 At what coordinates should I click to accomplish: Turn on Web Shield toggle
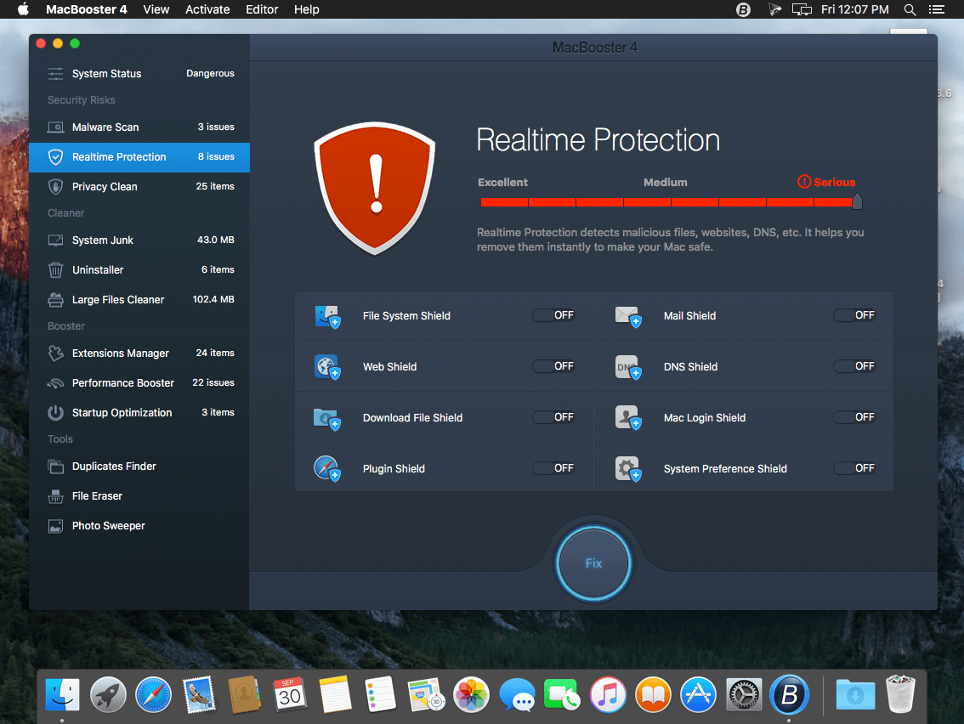pyautogui.click(x=553, y=366)
